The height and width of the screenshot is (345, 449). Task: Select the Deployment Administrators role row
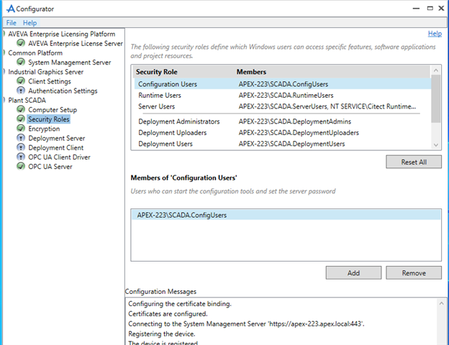point(282,121)
